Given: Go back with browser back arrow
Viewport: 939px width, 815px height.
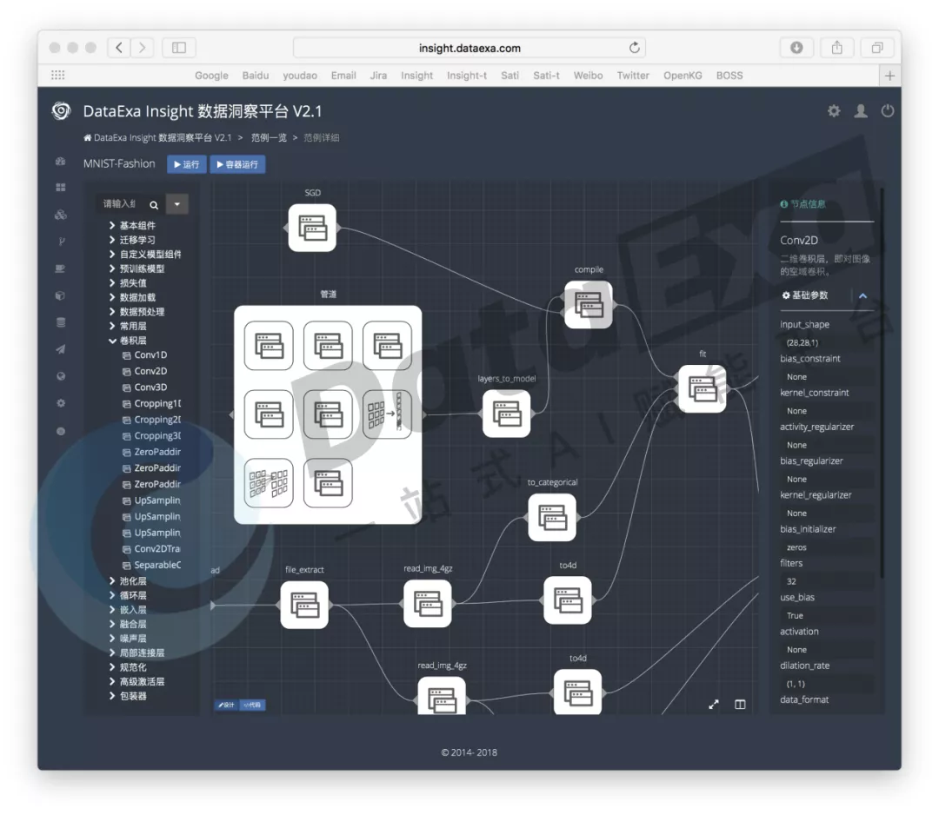Looking at the screenshot, I should tap(119, 47).
